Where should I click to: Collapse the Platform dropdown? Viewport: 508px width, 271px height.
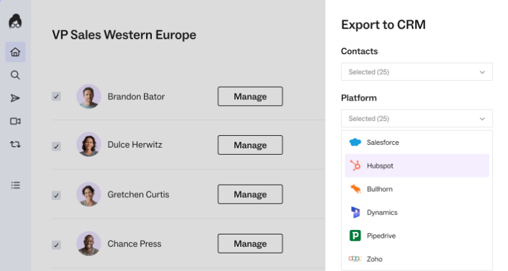point(416,119)
